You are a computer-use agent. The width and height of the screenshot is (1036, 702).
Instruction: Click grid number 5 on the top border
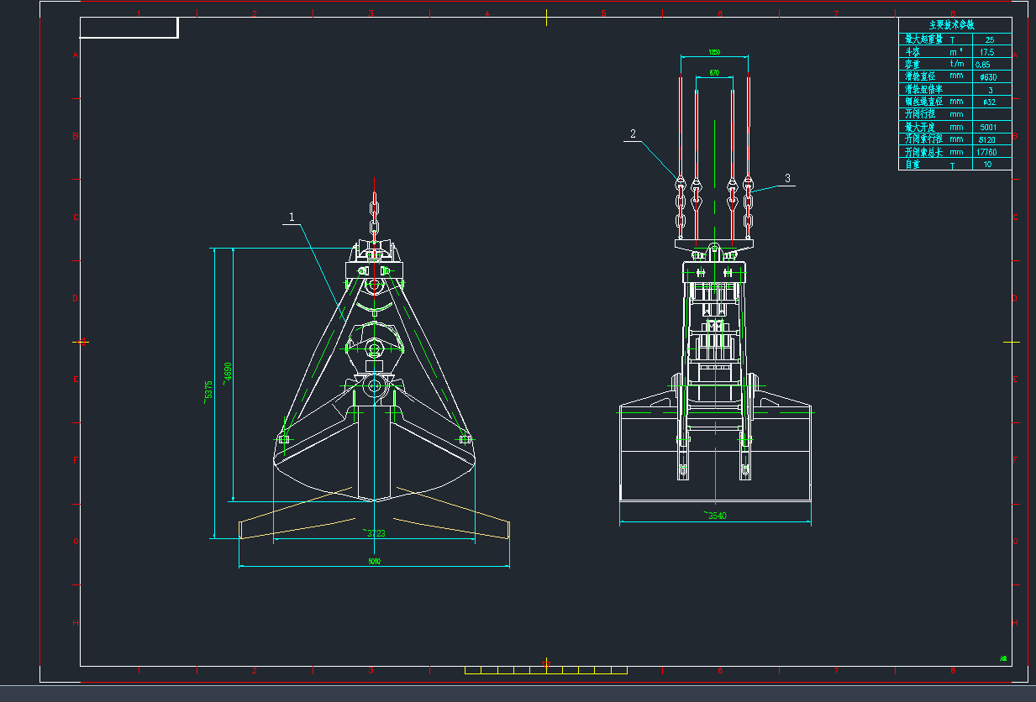602,13
